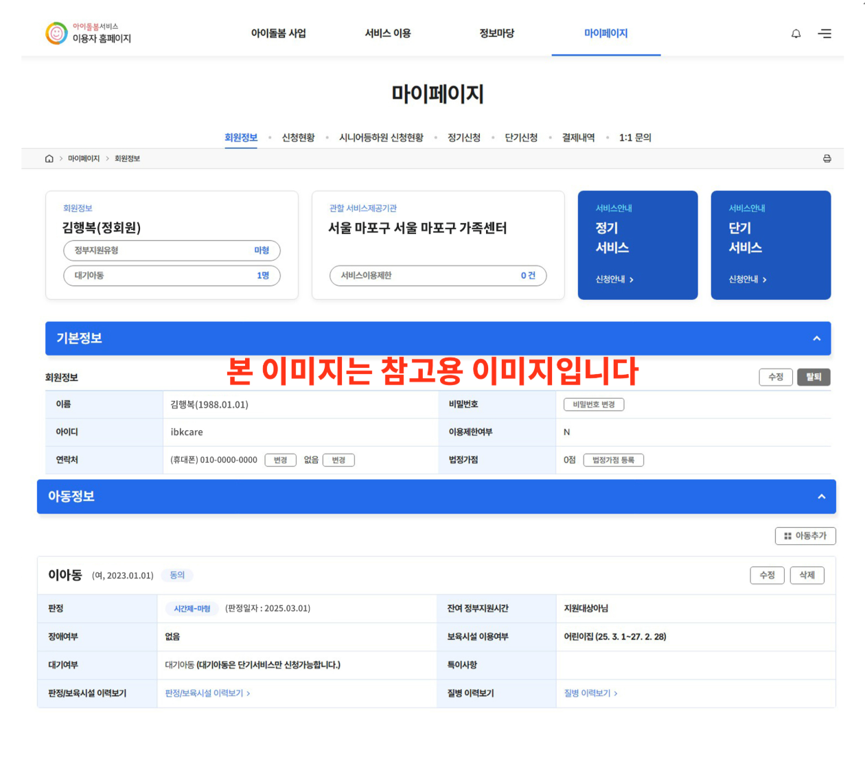Click the 비밀번호 변경 button
865x757 pixels.
pyautogui.click(x=592, y=404)
